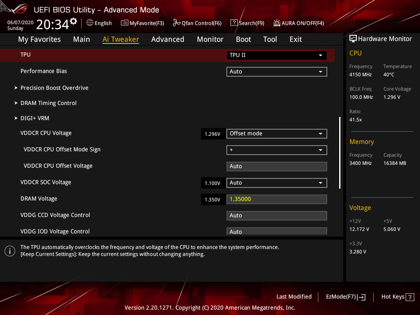Open the Monitor tab
The width and height of the screenshot is (420, 315).
pos(210,39)
